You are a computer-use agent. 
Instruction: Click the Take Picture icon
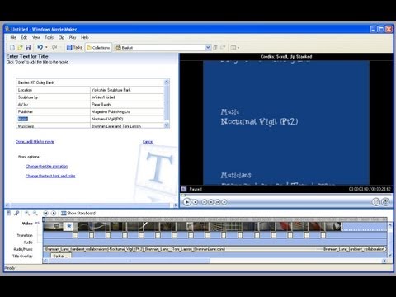pyautogui.click(x=385, y=202)
